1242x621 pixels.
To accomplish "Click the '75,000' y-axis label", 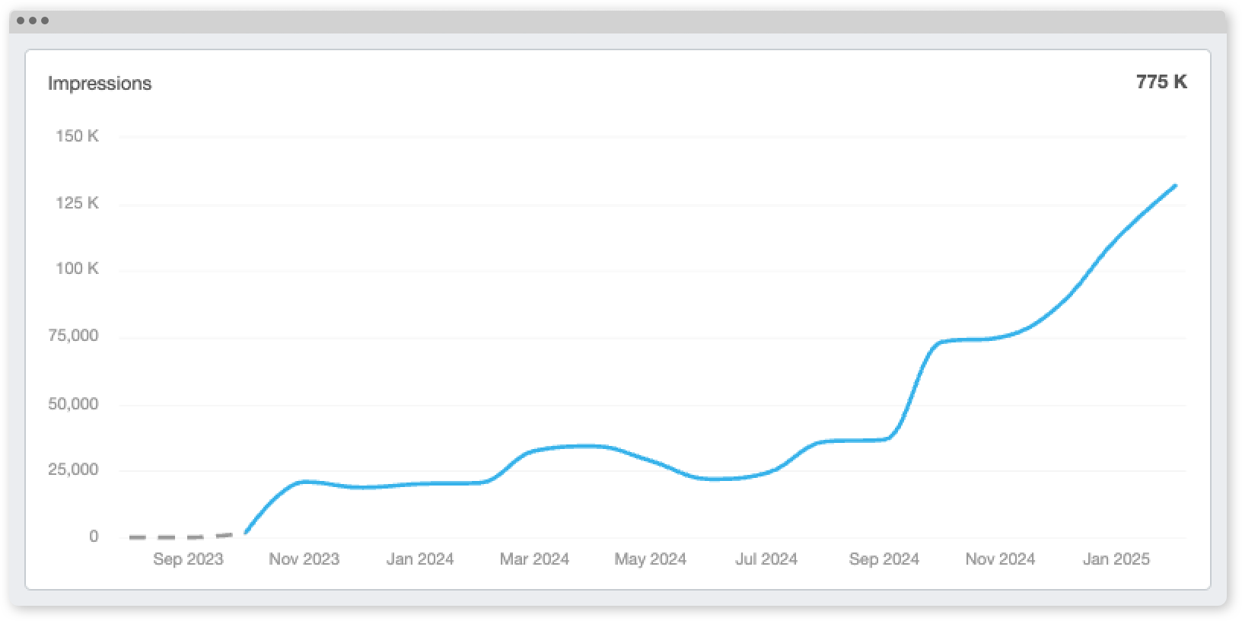I will point(73,336).
